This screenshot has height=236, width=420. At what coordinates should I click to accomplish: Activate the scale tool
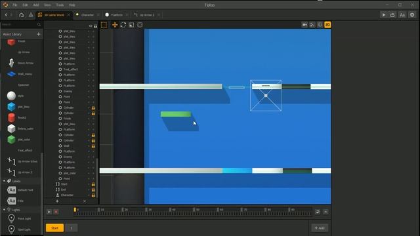point(131,25)
